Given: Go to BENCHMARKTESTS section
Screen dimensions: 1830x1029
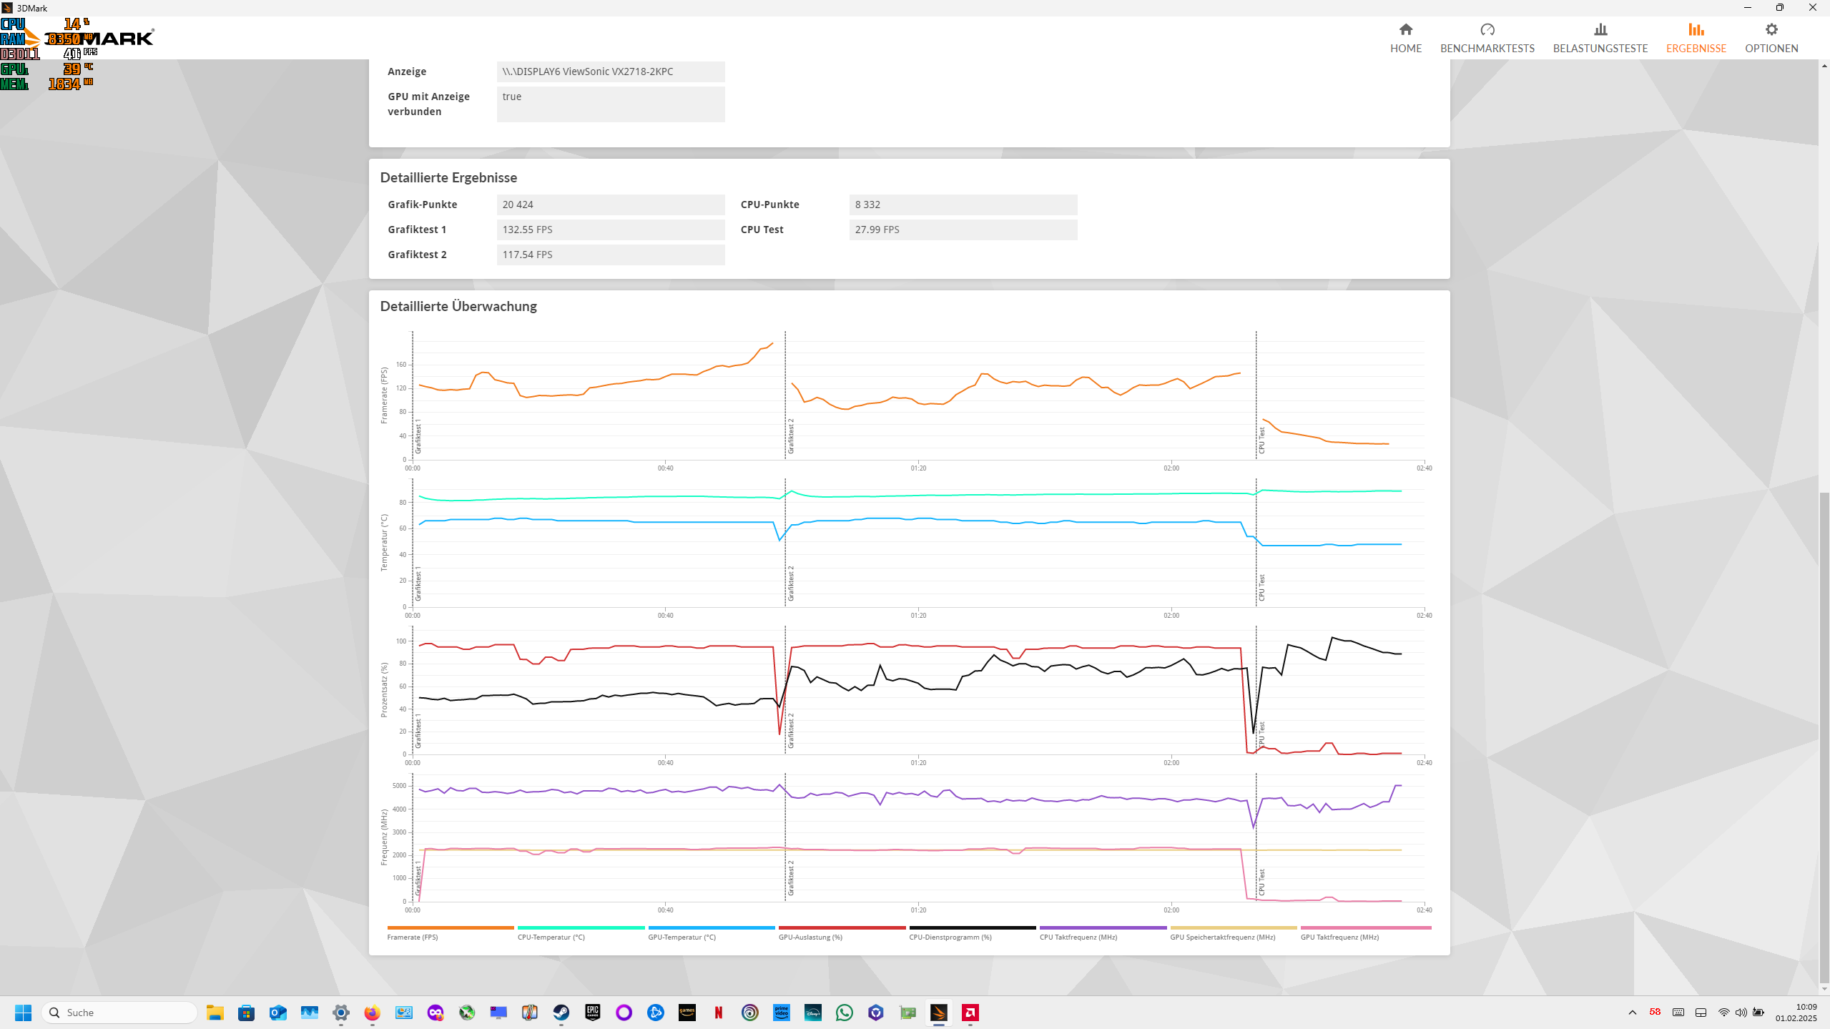Looking at the screenshot, I should coord(1487,38).
